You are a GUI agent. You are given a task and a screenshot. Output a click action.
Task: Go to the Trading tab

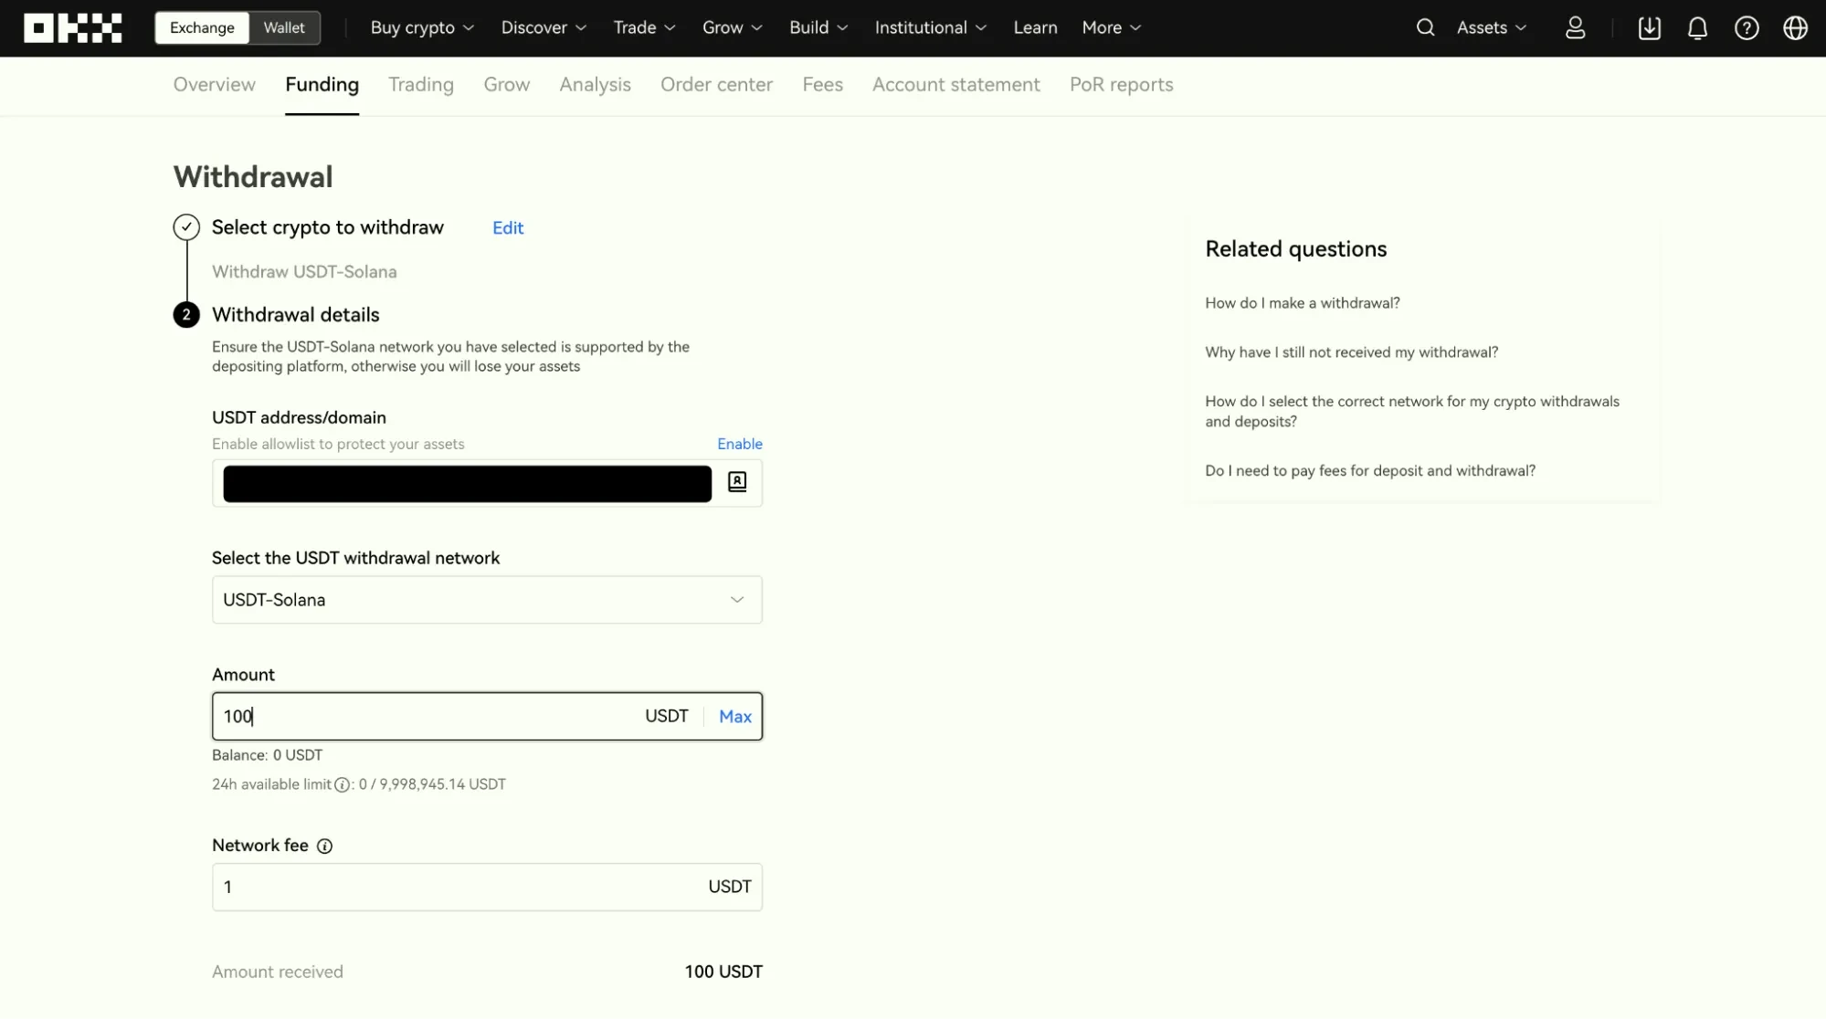coord(421,85)
